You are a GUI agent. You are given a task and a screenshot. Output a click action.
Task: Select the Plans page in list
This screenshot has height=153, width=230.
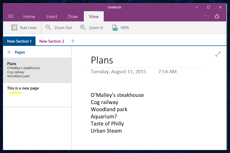[x=37, y=70]
